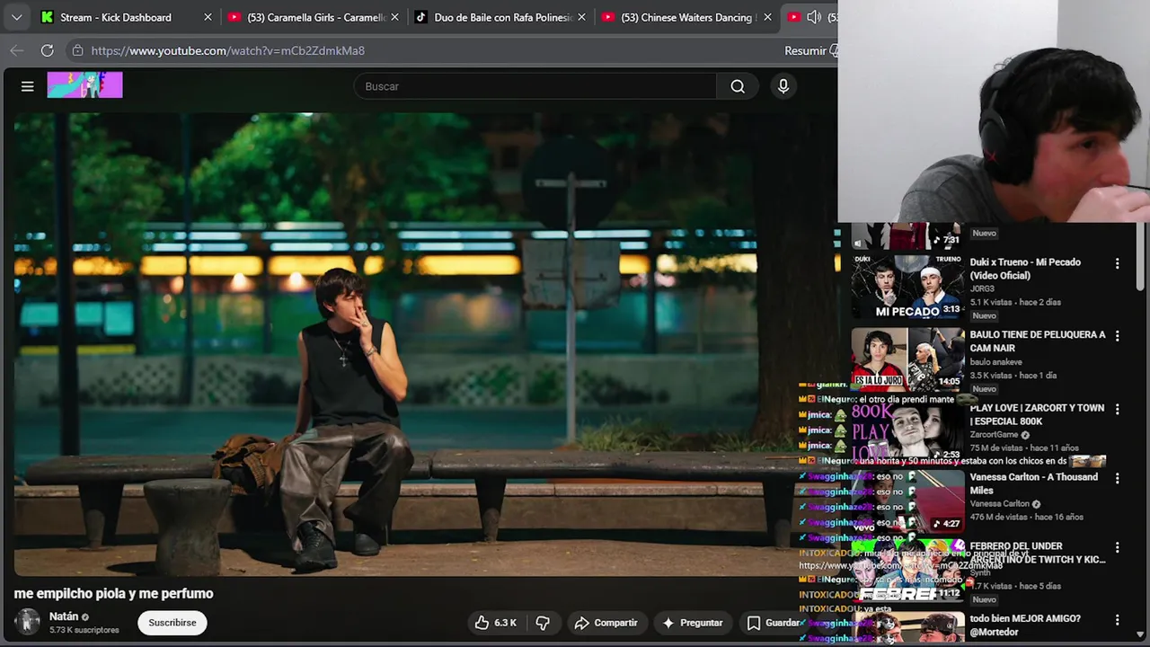Viewport: 1150px width, 647px height.
Task: Switch to Caramella Girls tab
Action: [306, 17]
